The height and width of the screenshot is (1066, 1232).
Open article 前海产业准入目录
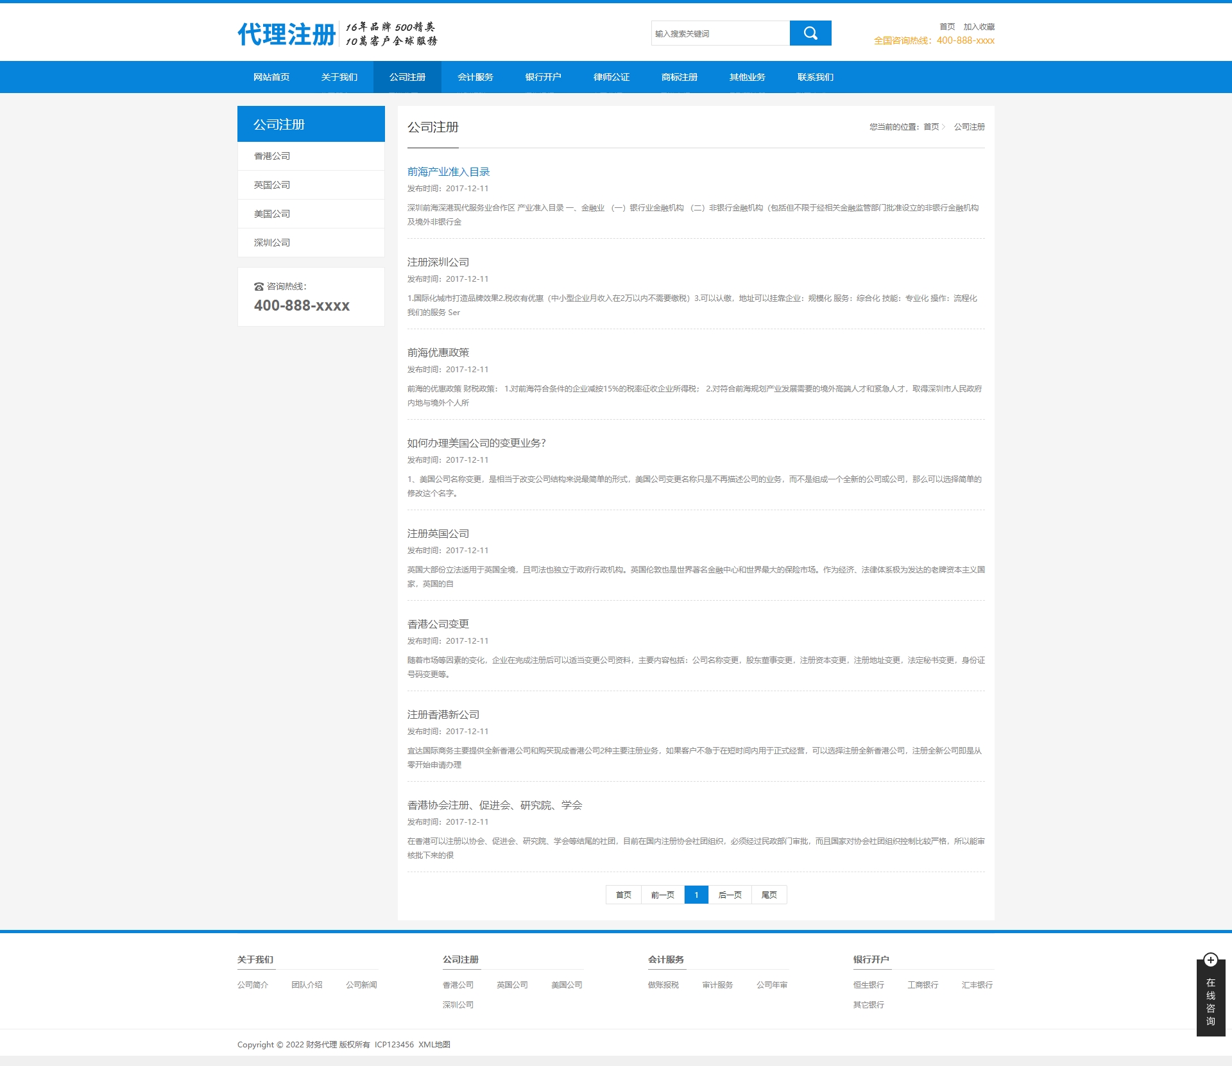tap(449, 172)
